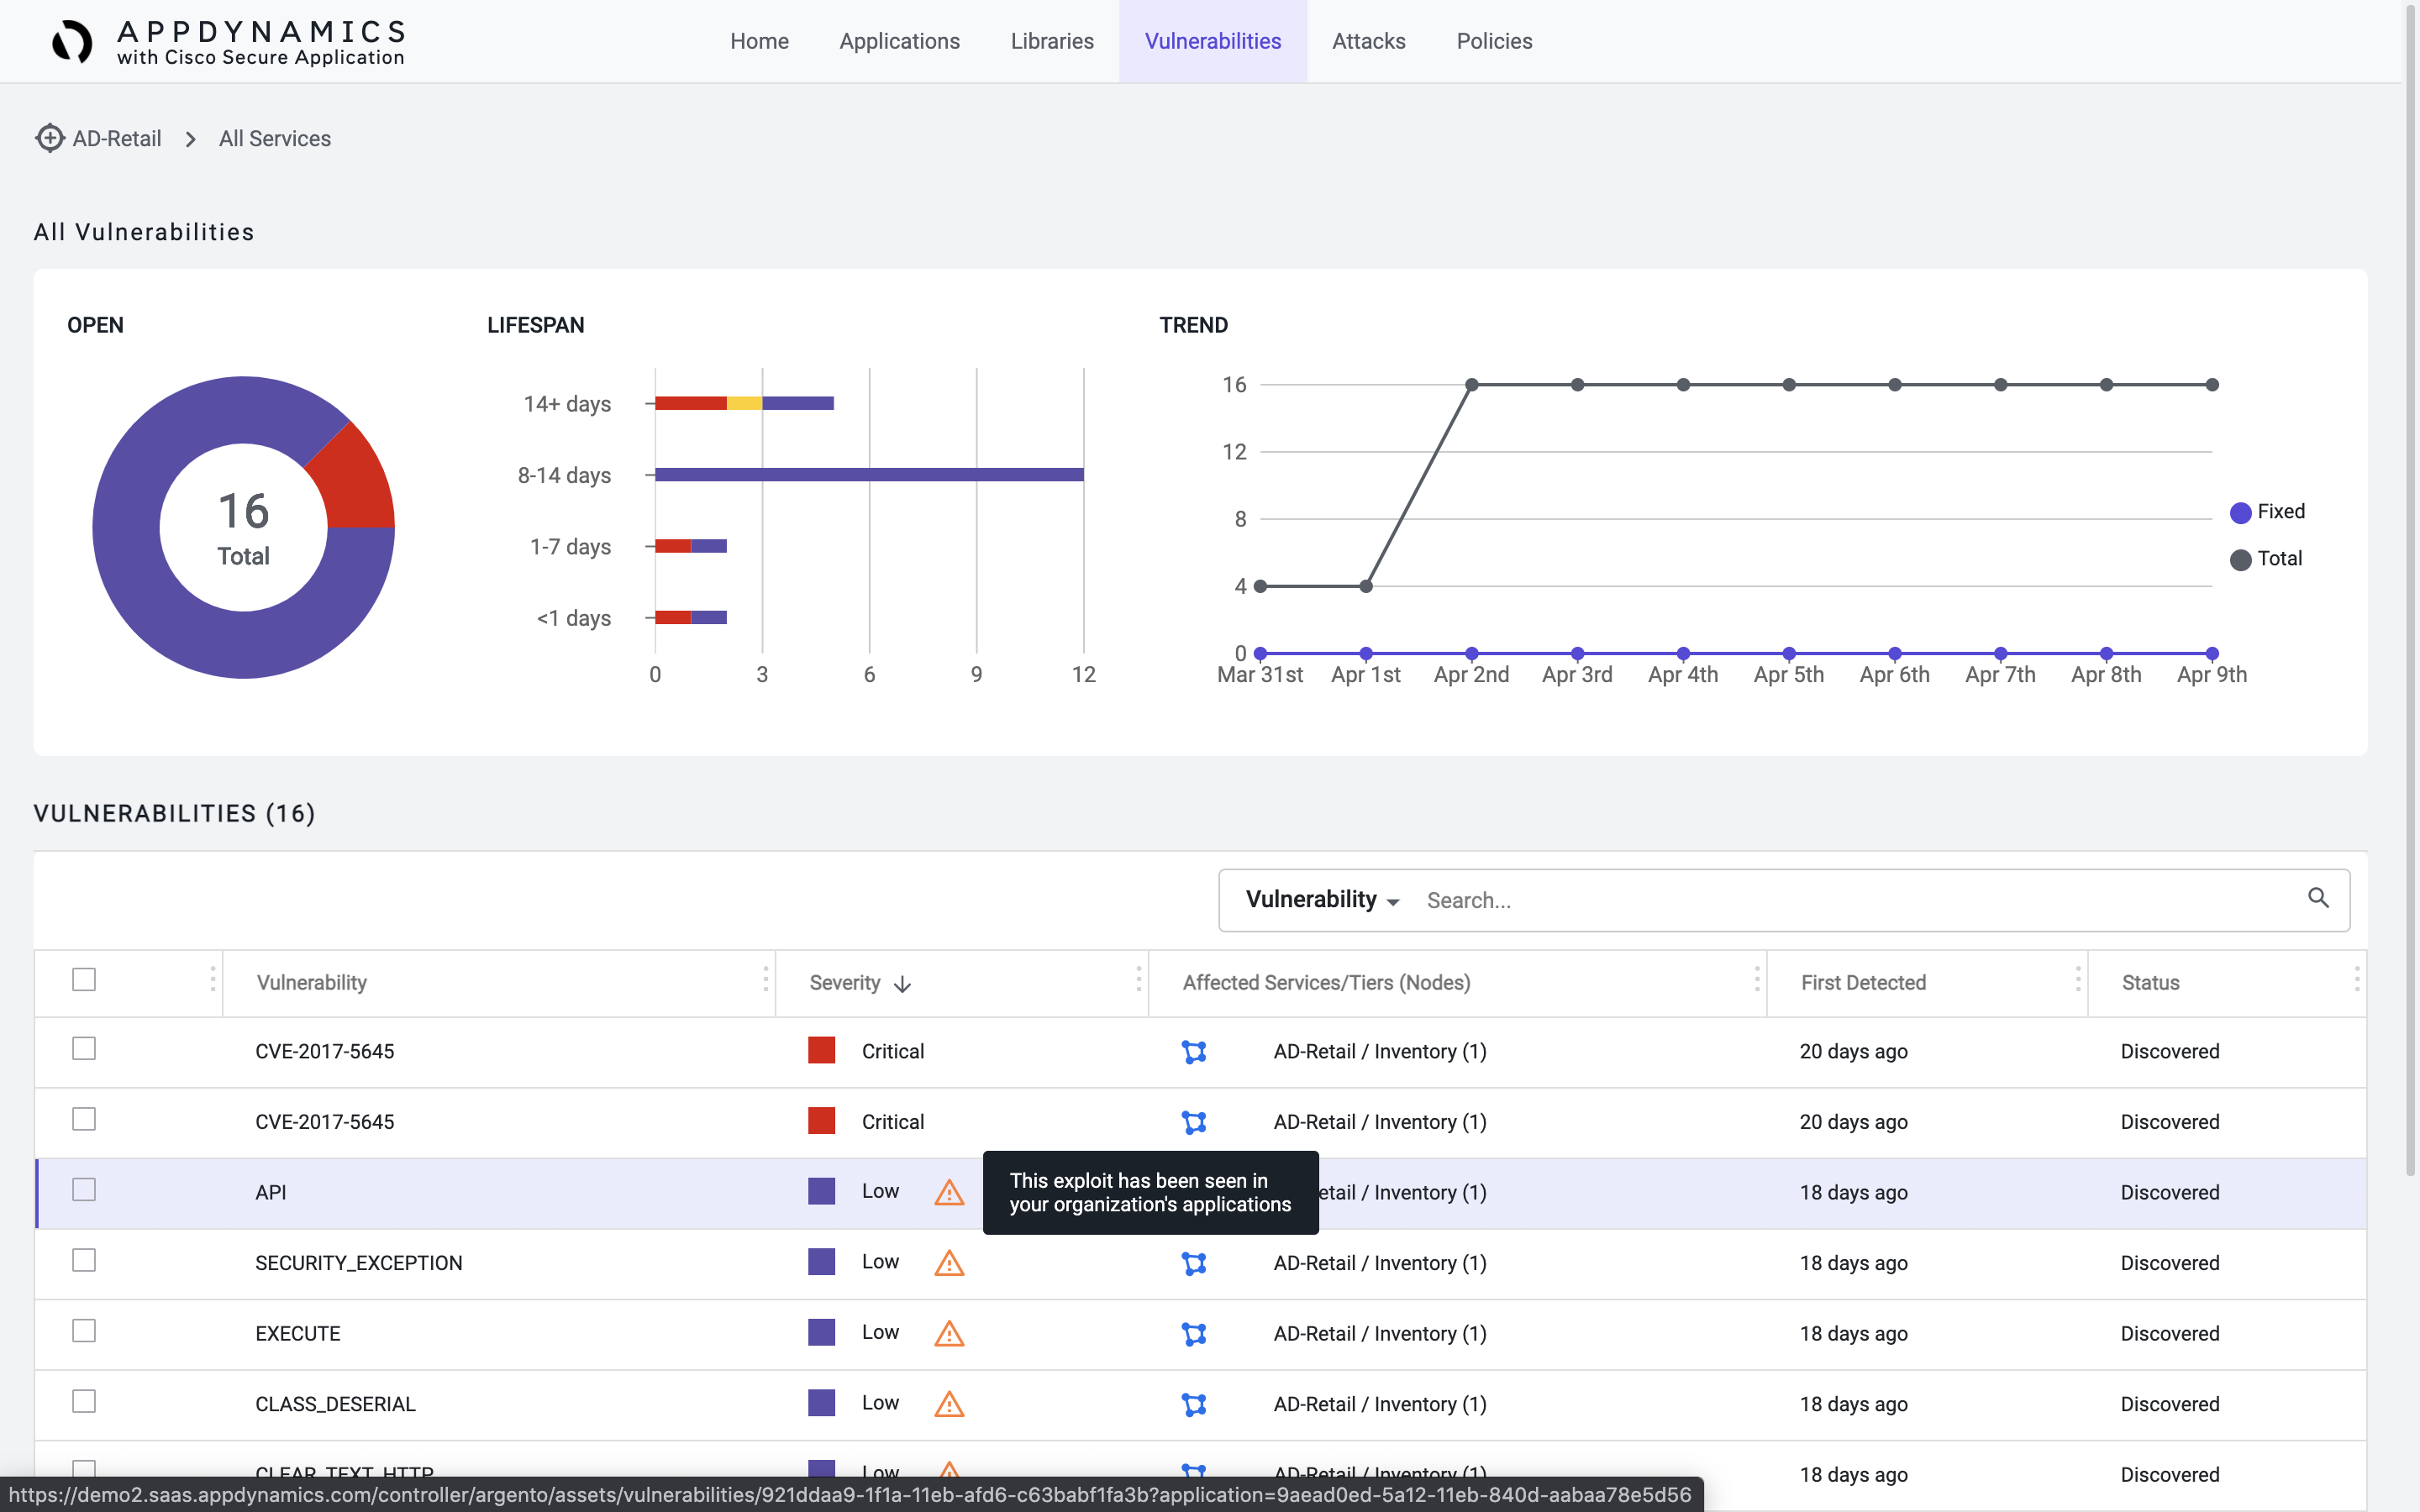Viewport: 2420px width, 1512px height.
Task: Click the CLASS_DESERIAL vulnerability name
Action: tap(335, 1405)
